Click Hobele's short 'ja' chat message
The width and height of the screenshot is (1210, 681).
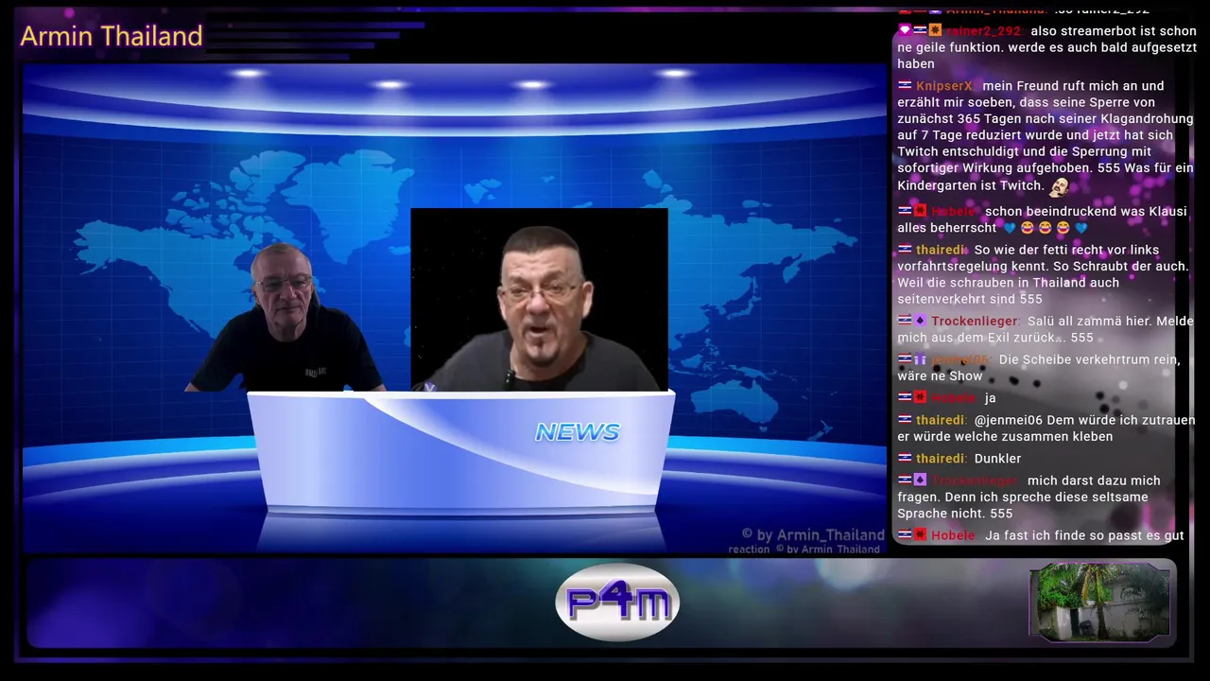coord(991,398)
